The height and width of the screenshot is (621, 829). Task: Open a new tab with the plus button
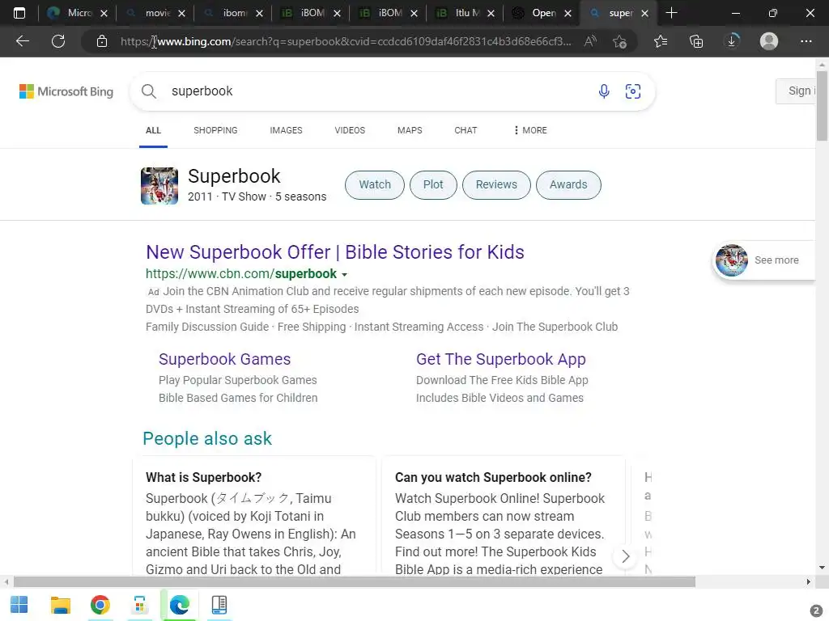click(x=671, y=13)
